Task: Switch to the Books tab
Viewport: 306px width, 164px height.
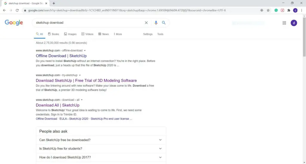Action: pos(53,34)
